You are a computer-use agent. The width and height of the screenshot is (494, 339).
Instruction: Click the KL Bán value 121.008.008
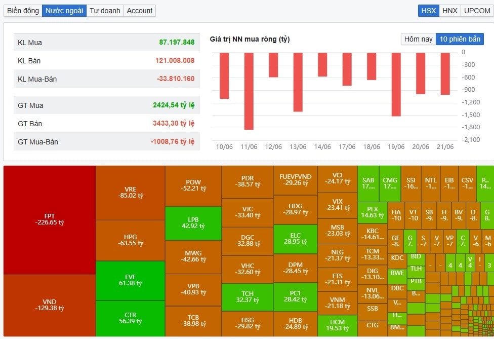click(x=175, y=60)
